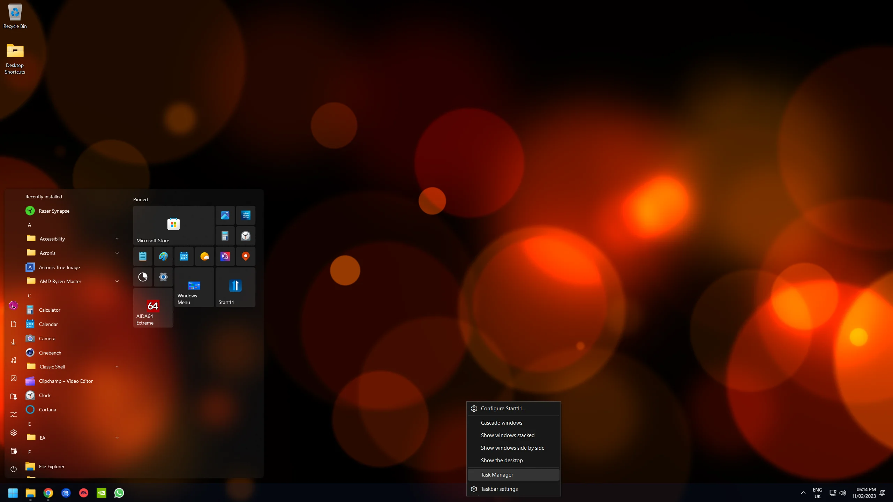Click the Windows Start button
Image resolution: width=893 pixels, height=502 pixels.
click(x=13, y=493)
